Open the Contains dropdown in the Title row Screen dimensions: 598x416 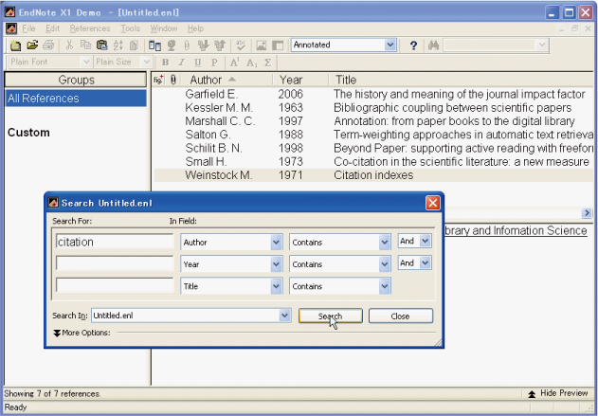click(x=385, y=286)
